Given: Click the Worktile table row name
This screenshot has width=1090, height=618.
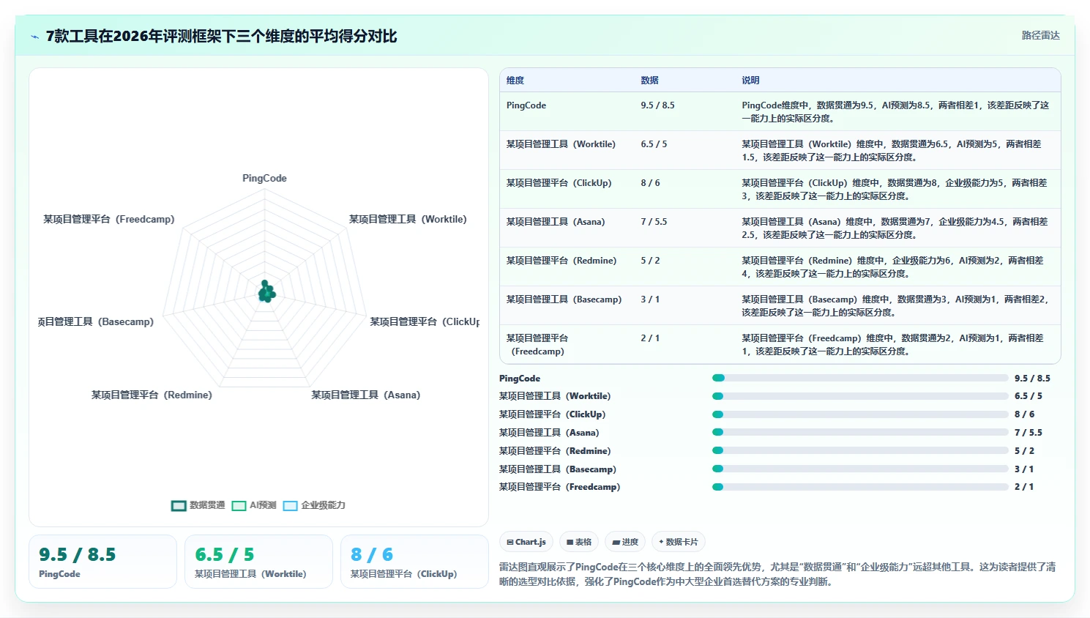Looking at the screenshot, I should (x=561, y=144).
